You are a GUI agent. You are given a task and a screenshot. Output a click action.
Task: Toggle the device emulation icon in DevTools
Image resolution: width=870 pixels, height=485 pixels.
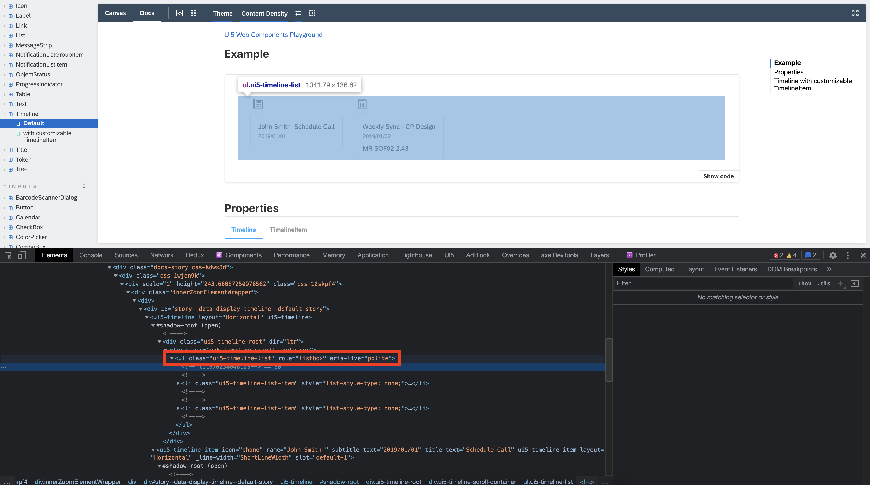click(x=22, y=255)
